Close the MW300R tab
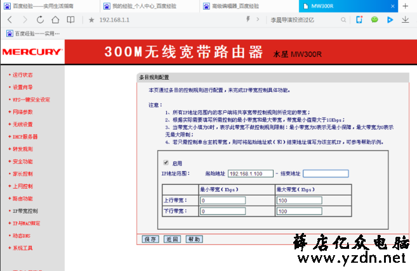This screenshot has height=271, width=417. click(392, 6)
